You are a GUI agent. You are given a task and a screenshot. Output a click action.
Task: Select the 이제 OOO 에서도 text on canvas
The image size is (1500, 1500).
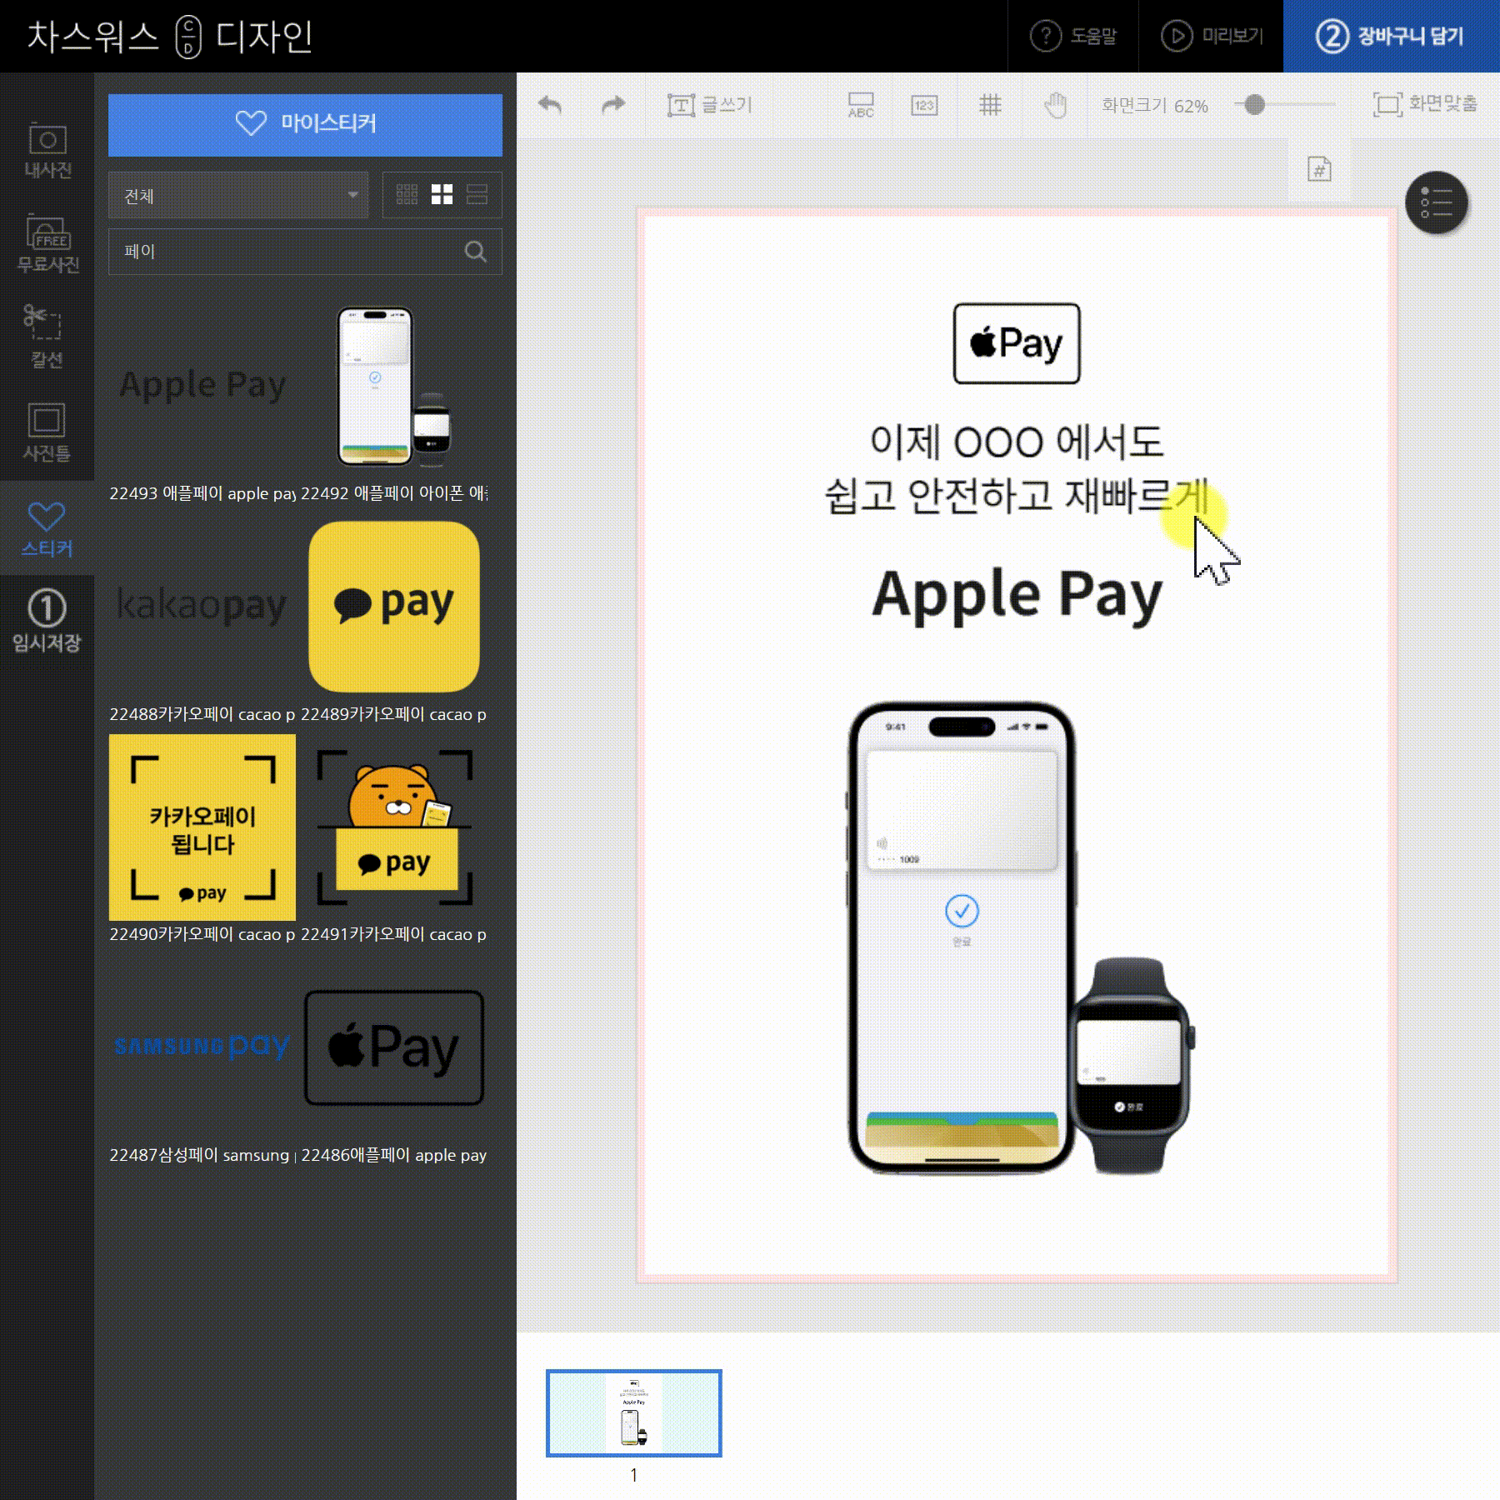(x=1017, y=442)
